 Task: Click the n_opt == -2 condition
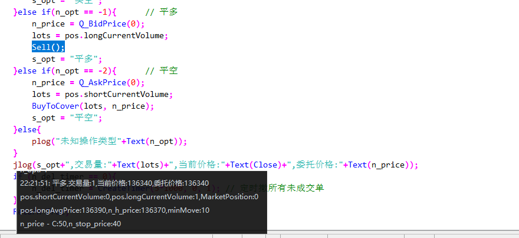(85, 71)
